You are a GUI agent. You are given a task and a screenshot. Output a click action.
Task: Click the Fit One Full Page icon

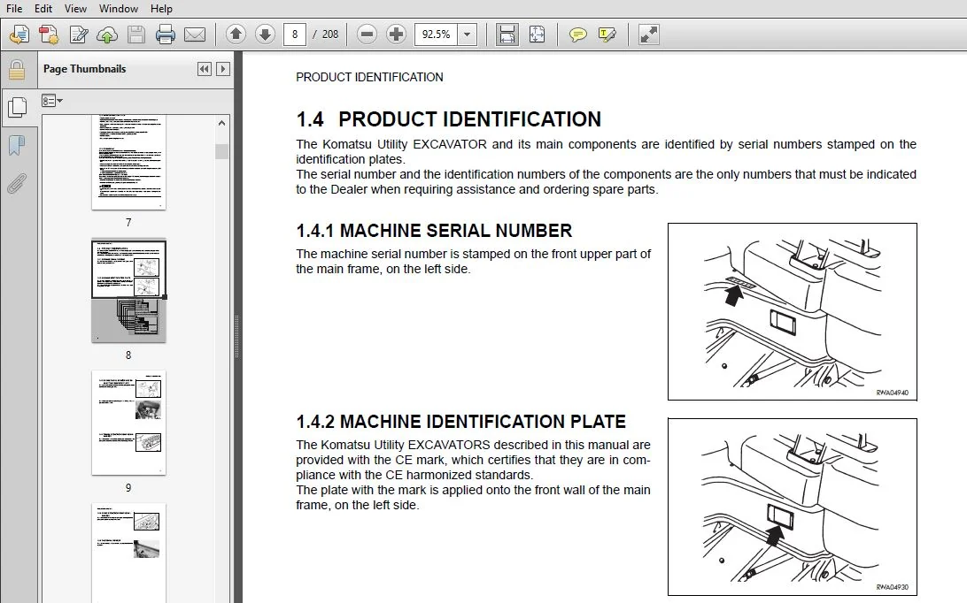tap(538, 34)
